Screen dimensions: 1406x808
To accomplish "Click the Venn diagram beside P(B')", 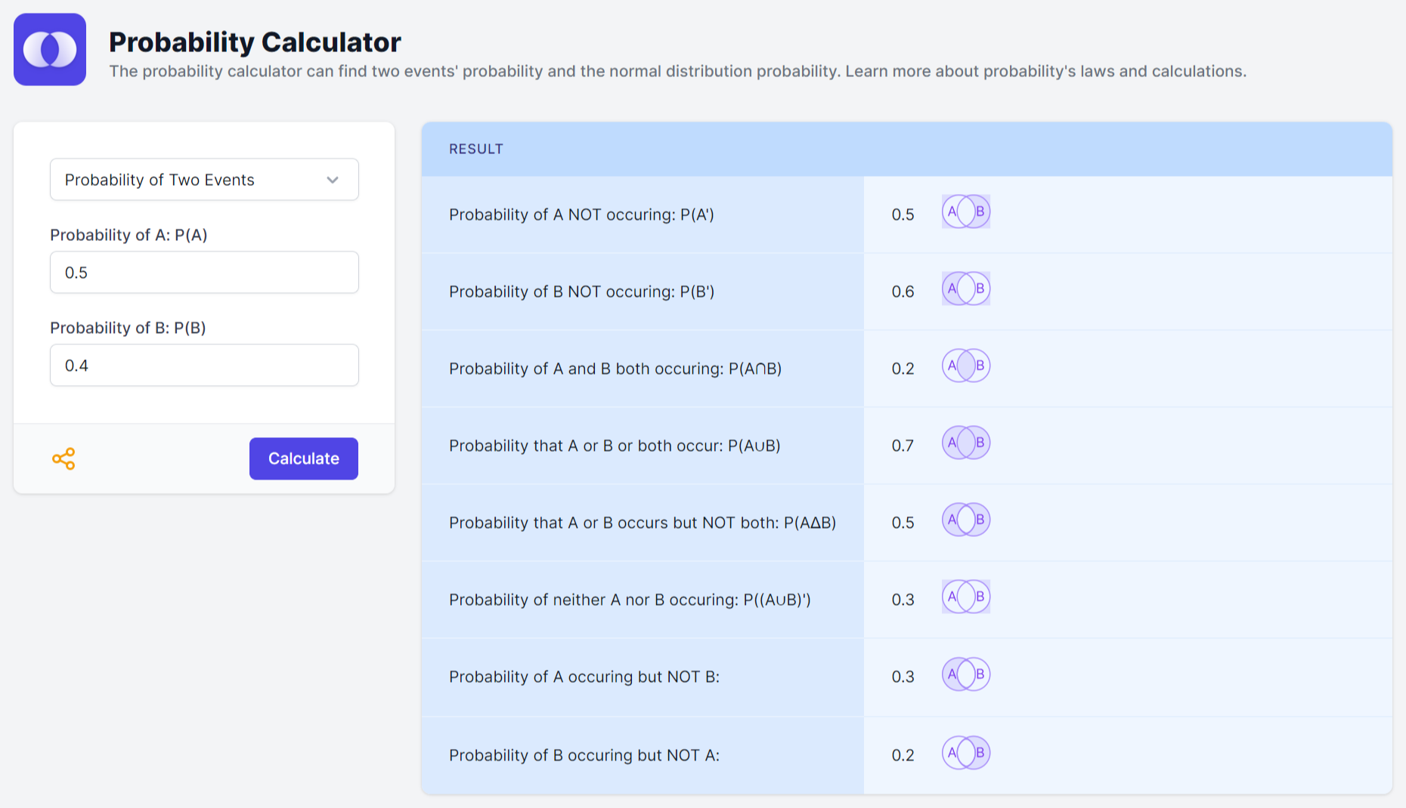I will pyautogui.click(x=965, y=288).
